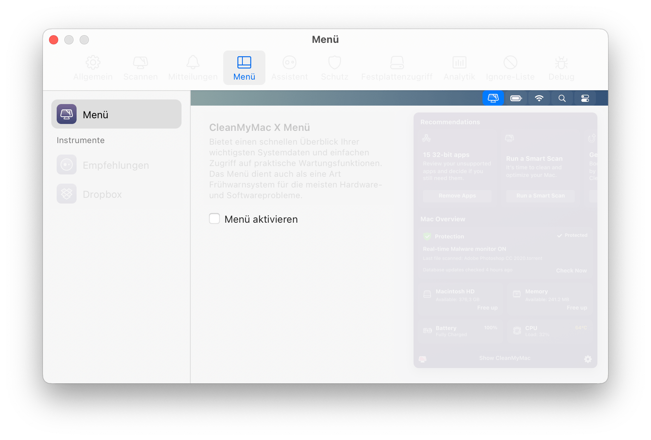This screenshot has height=440, width=651.
Task: Open the Mitteilungen tab
Action: pos(193,68)
